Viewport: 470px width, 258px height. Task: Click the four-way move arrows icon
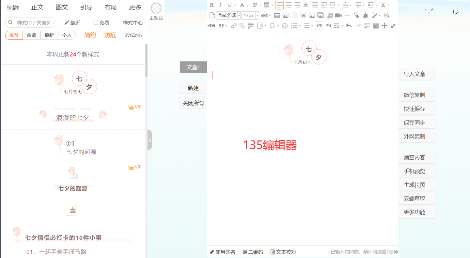[384, 26]
